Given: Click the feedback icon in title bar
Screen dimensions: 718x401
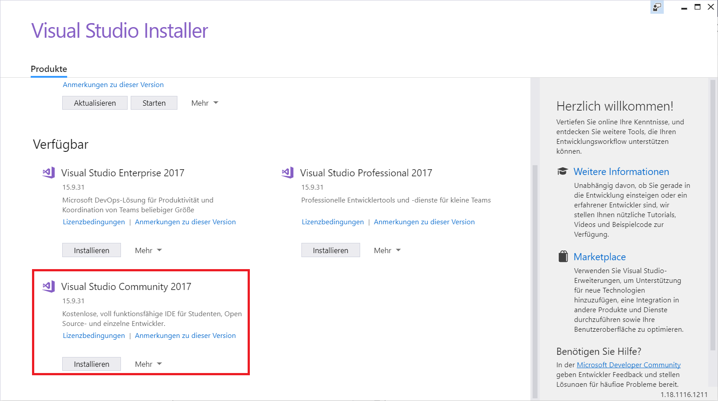Looking at the screenshot, I should coord(657,7).
